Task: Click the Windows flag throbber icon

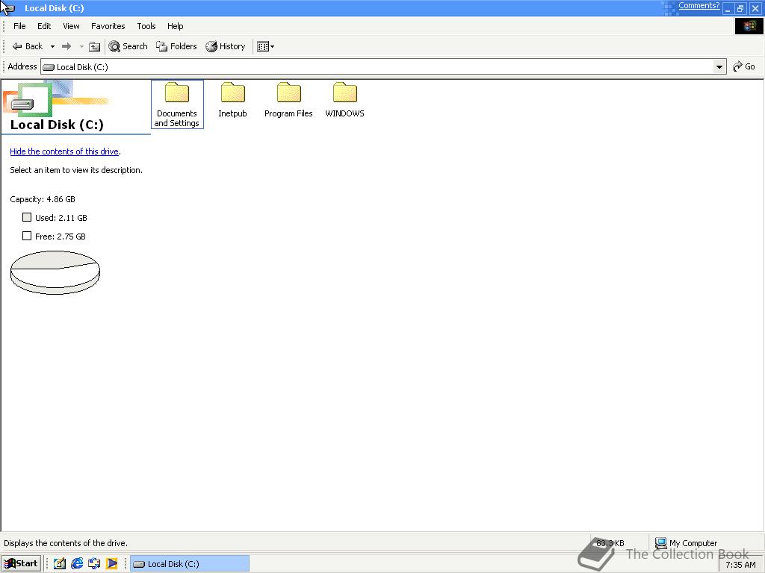Action: 749,26
